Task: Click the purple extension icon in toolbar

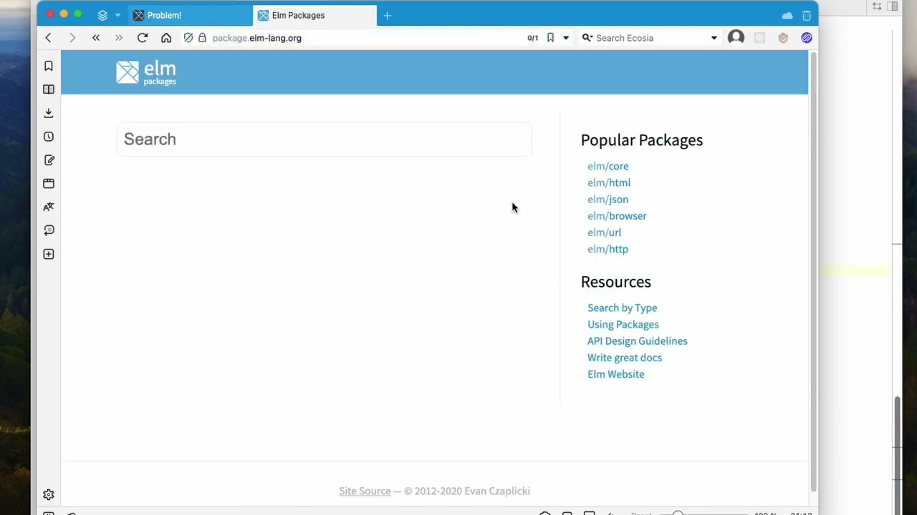Action: [807, 38]
